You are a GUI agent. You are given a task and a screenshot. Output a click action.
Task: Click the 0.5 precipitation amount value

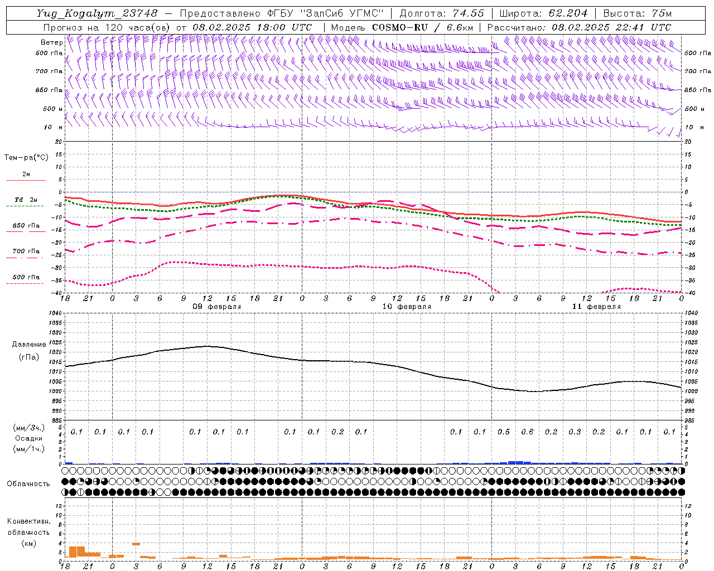click(504, 432)
